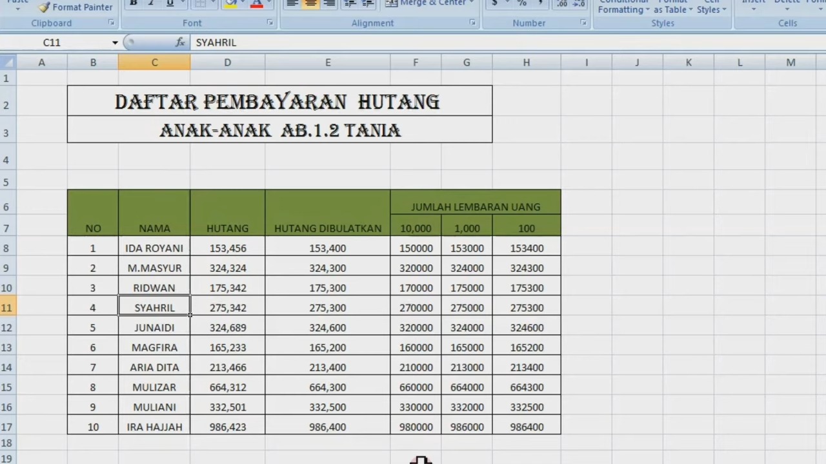Align text right
Viewport: 826px width, 464px height.
tap(329, 3)
